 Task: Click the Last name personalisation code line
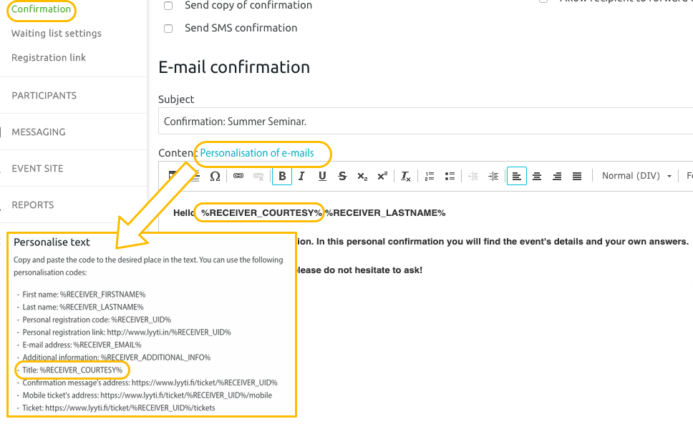coord(83,307)
